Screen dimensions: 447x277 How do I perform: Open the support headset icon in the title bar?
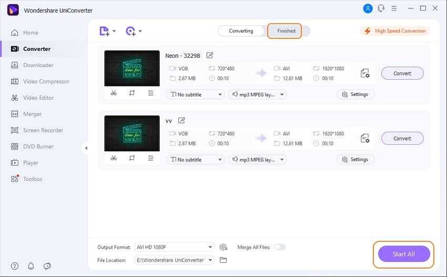click(381, 8)
